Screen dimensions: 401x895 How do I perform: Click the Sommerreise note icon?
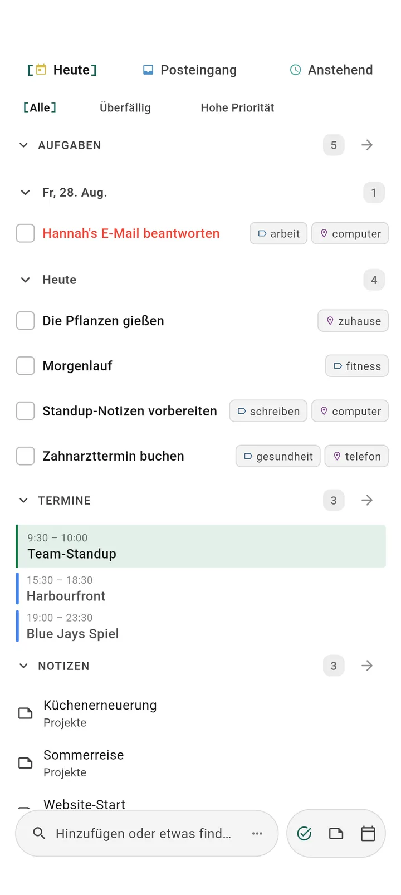coord(26,763)
